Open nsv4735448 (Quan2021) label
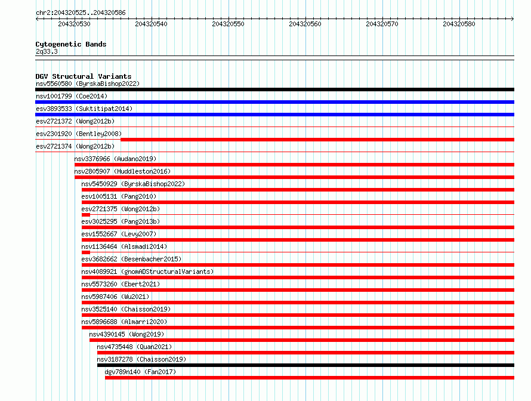Screen dimensions: 531x401 pos(134,347)
